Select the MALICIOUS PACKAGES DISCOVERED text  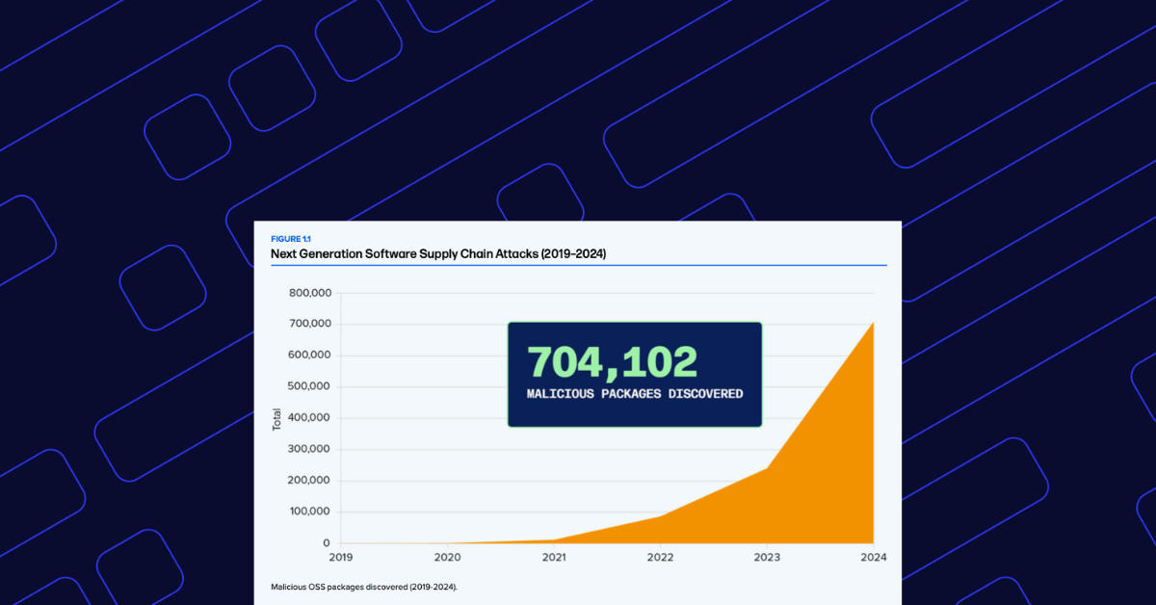pyautogui.click(x=635, y=394)
